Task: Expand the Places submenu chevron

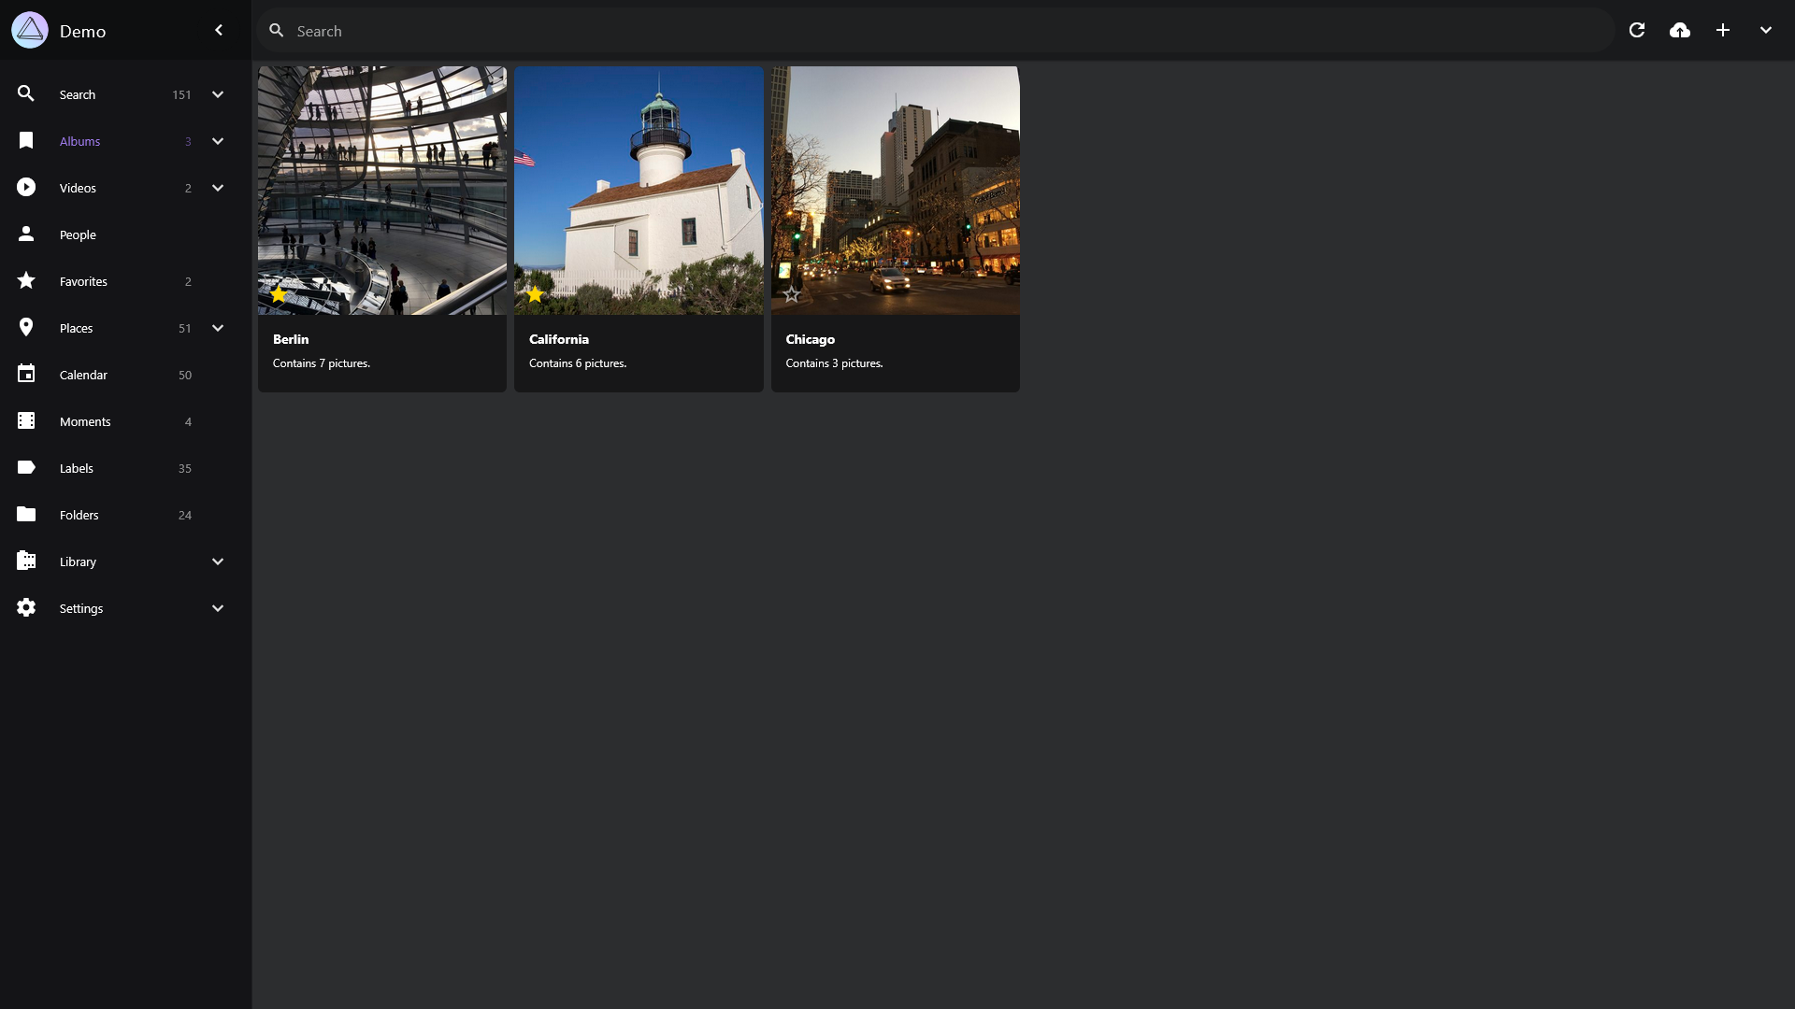Action: (x=218, y=328)
